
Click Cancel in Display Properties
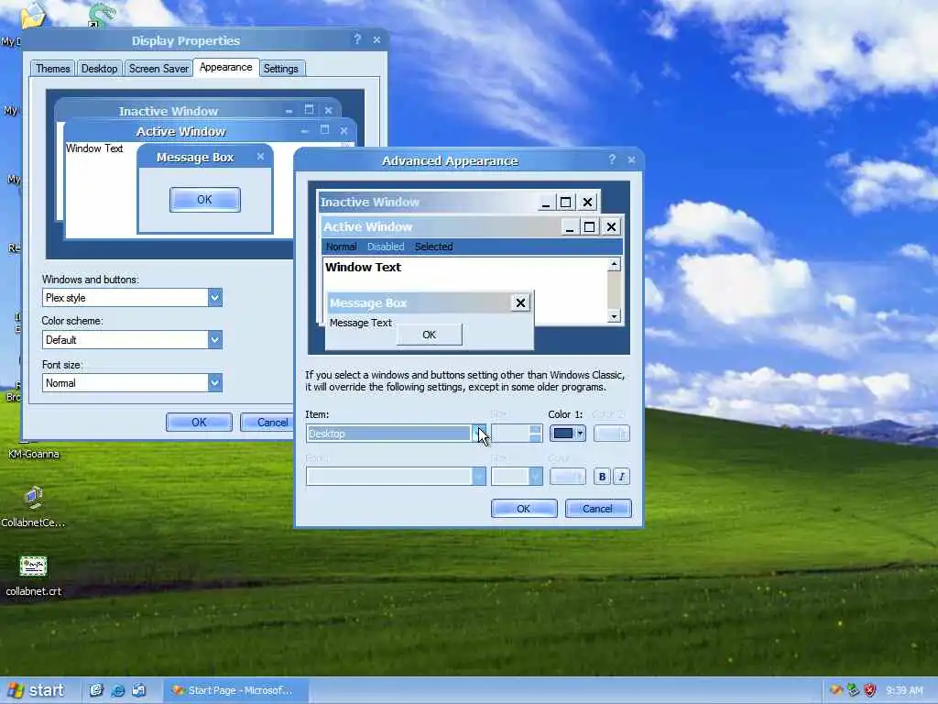(x=267, y=423)
